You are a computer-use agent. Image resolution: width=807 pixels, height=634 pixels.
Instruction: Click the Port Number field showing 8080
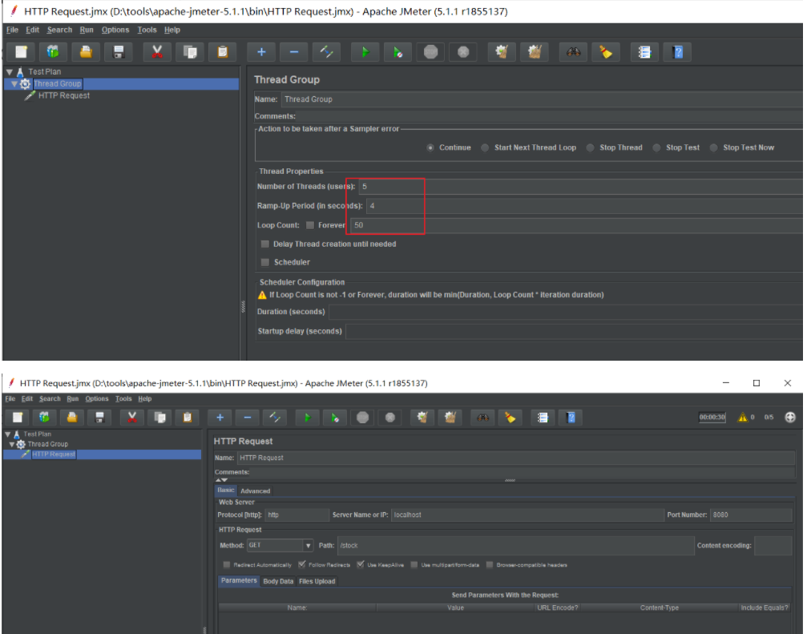(x=750, y=515)
